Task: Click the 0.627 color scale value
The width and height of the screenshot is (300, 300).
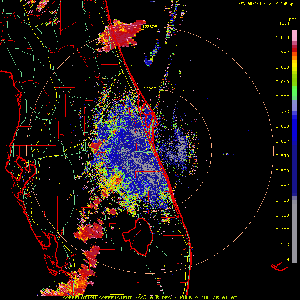Action: click(282, 141)
